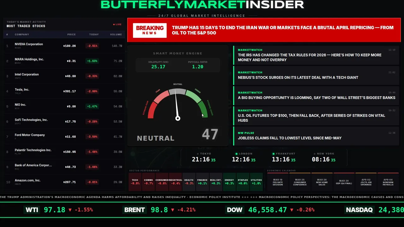This screenshot has width=404, height=227.
Task: Open the Apr 02 JOLTS Job Openings event
Action: coord(366,182)
